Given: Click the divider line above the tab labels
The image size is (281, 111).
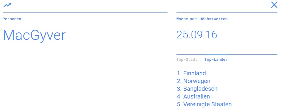Looking at the screenshot, I should click(227, 55).
